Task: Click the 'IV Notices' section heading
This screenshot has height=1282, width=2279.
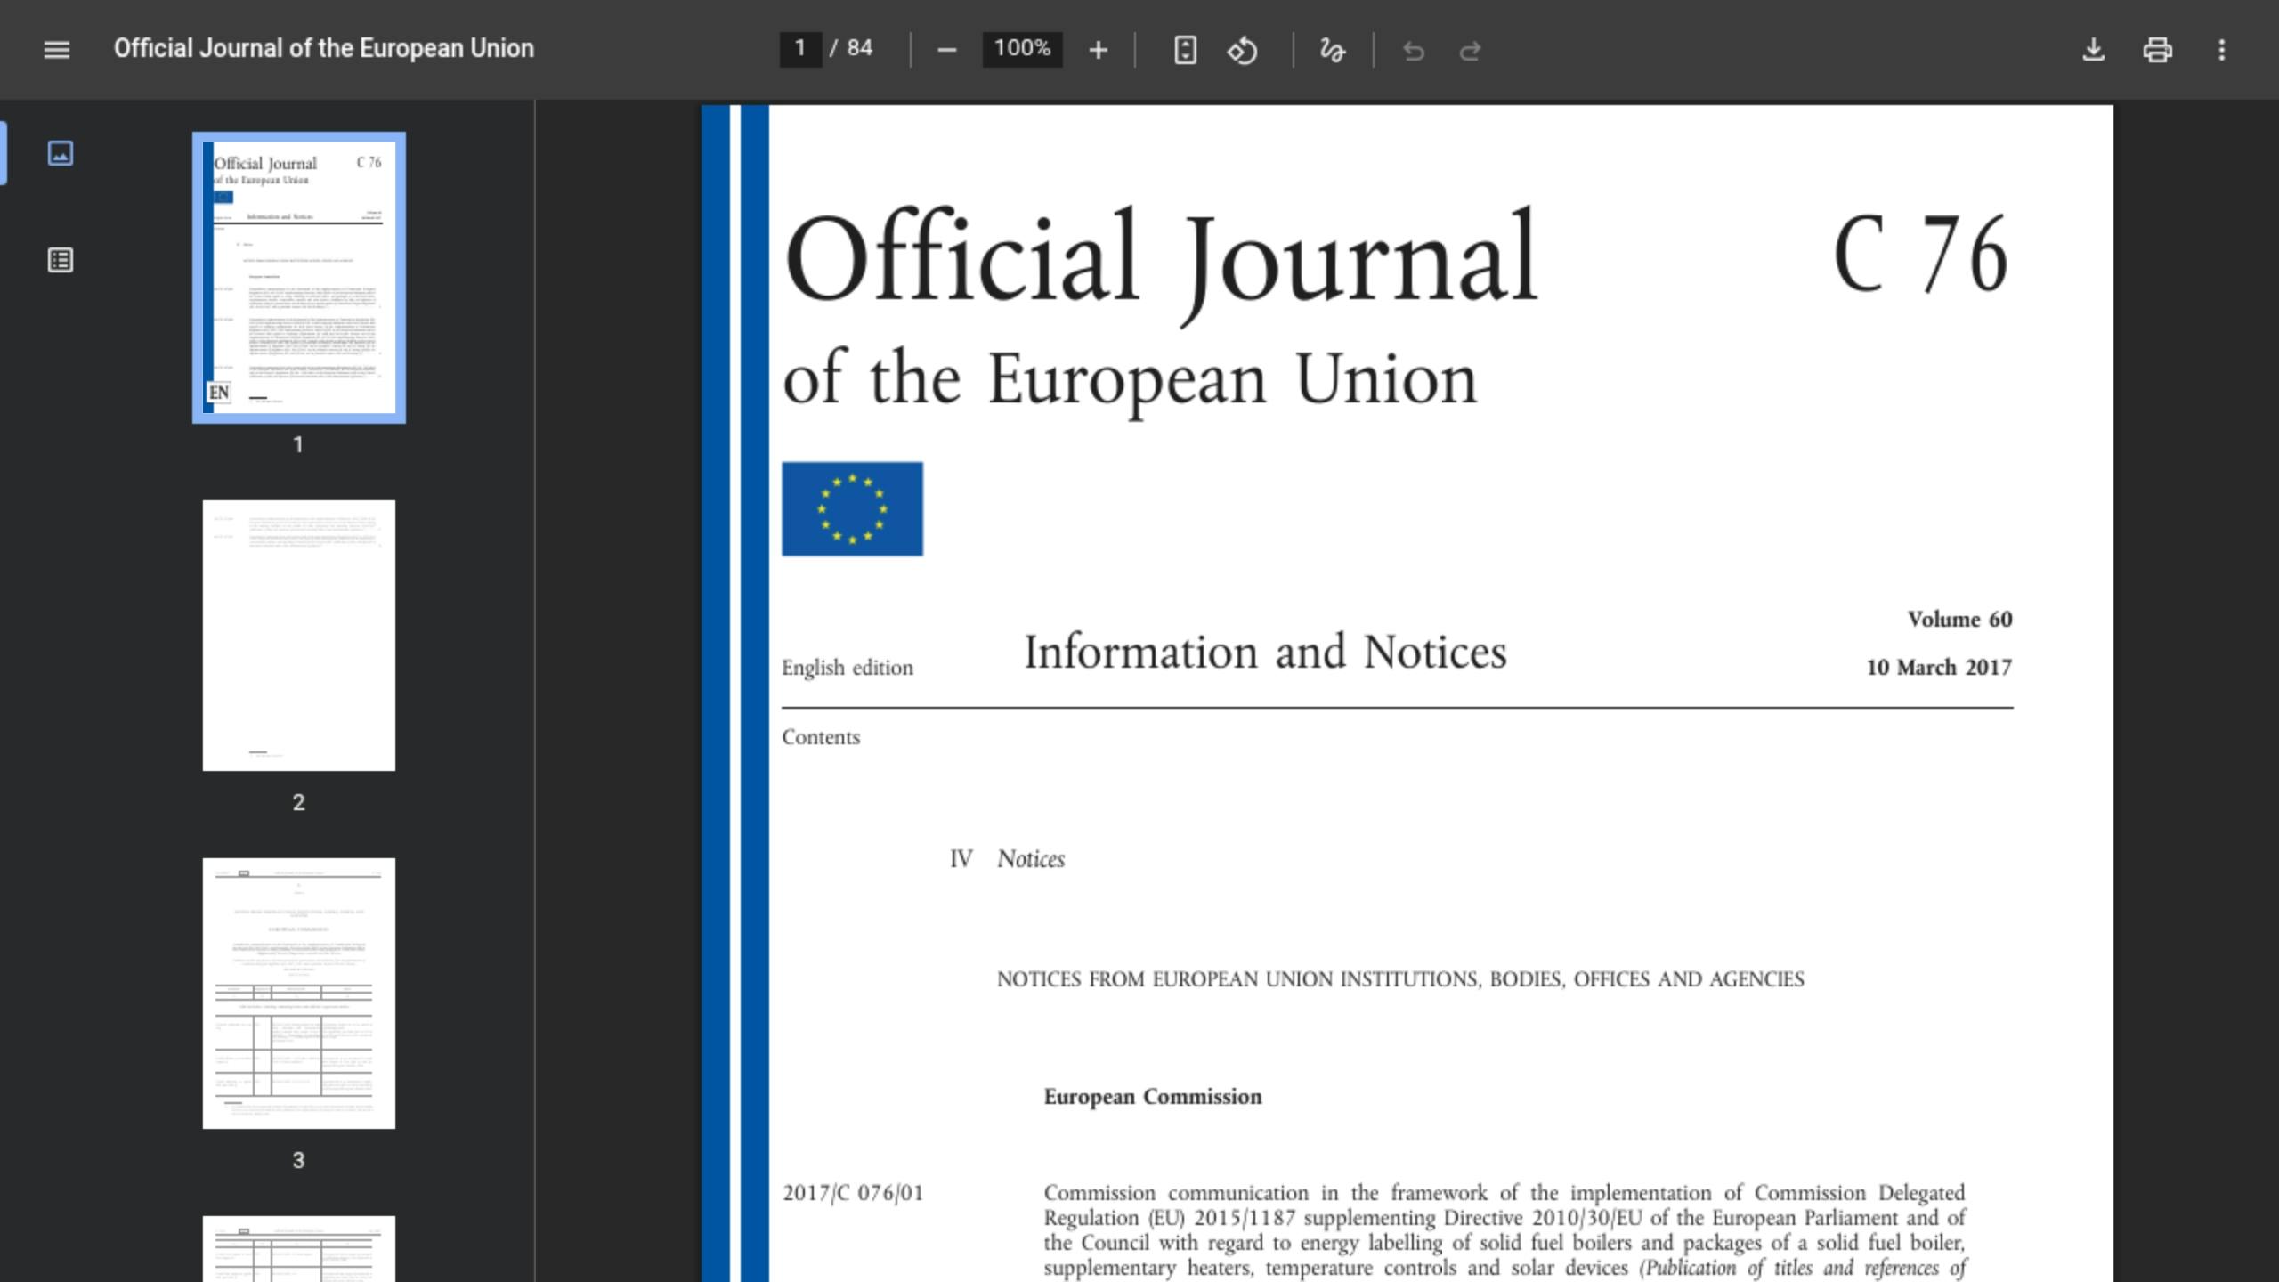Action: coord(1008,859)
